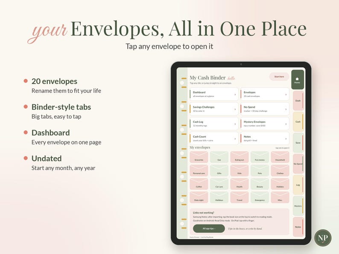Expand the Cash Count tile chevron
This screenshot has width=339, height=254.
tap(235, 139)
